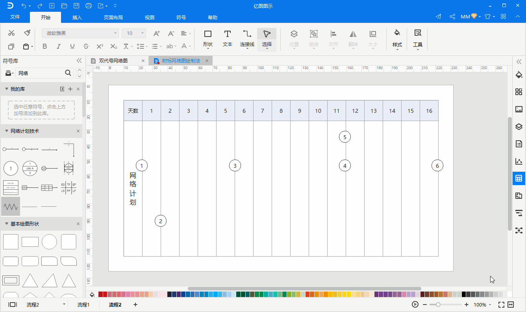Click the symbol library search magnifier
Screen dimensions: 526x312
click(68, 73)
